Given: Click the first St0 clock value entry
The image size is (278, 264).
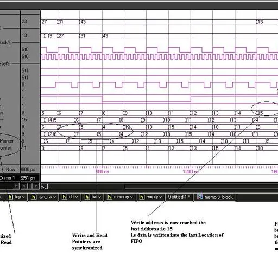Looking at the screenshot, I should 25,49.
